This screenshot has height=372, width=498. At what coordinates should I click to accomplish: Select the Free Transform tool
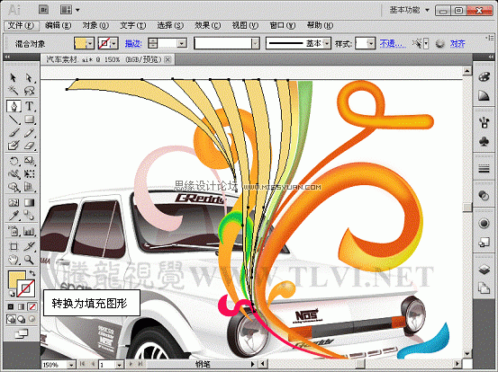[29, 174]
